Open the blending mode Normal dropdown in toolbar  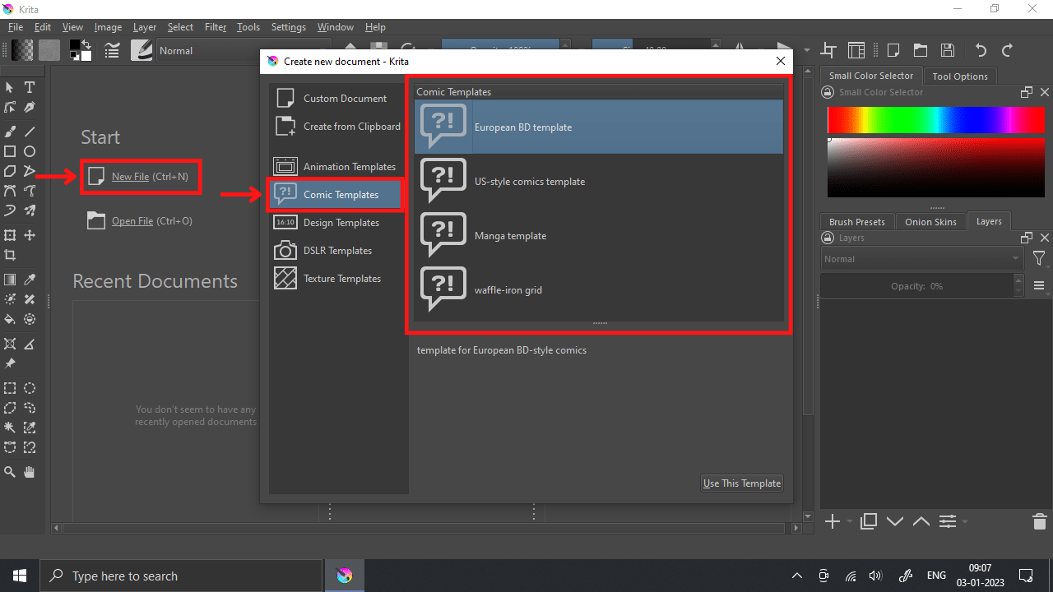click(244, 50)
